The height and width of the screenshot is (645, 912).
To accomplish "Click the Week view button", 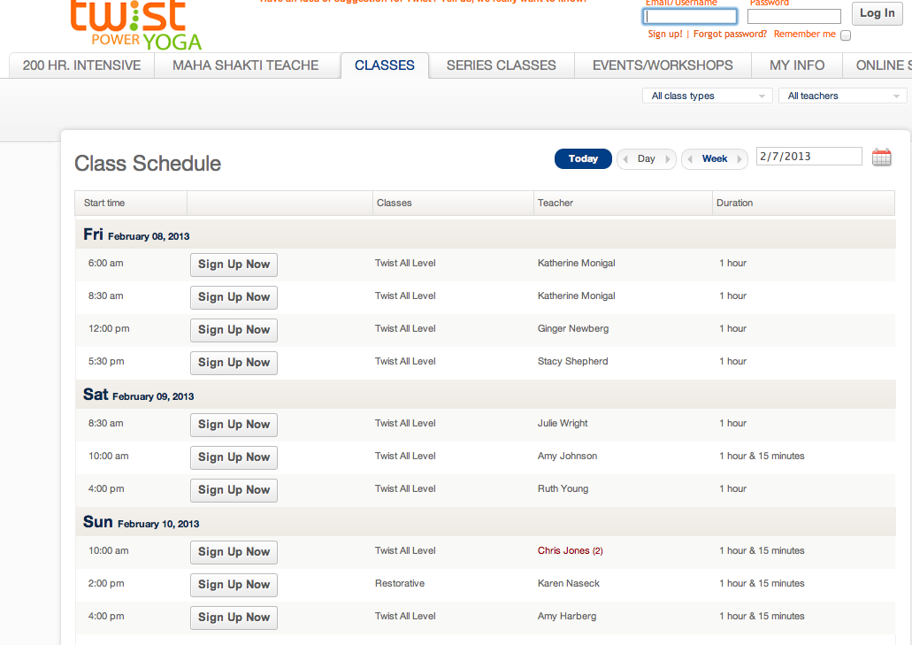I will click(715, 158).
